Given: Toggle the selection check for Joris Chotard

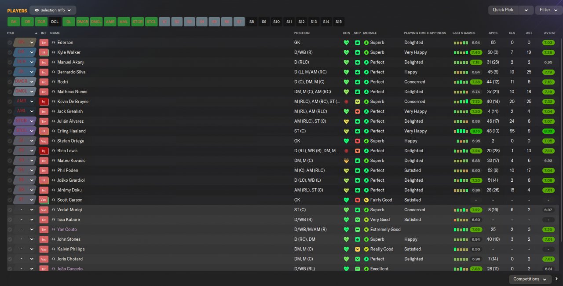Looking at the screenshot, I should point(10,259).
